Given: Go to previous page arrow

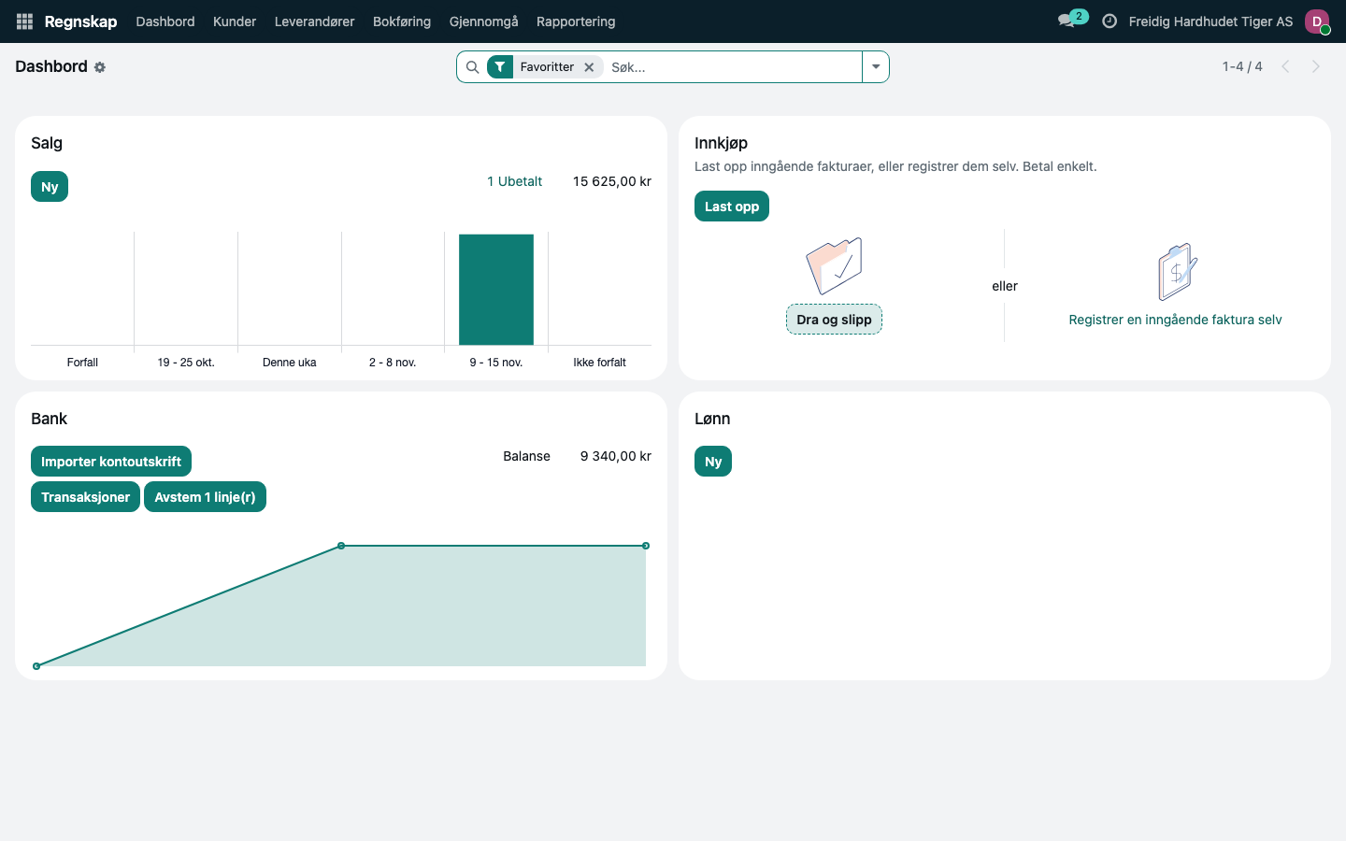Looking at the screenshot, I should pos(1285,66).
